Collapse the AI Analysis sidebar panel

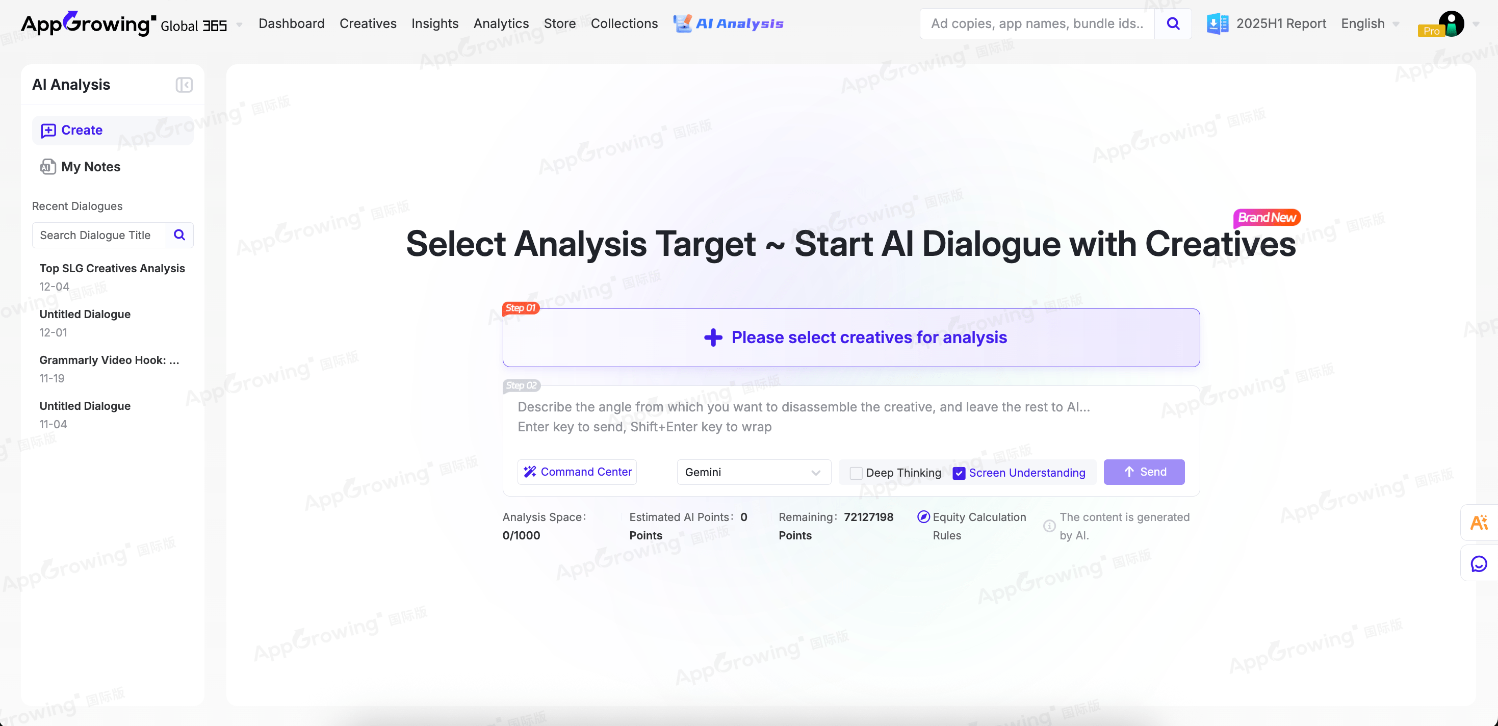184,85
